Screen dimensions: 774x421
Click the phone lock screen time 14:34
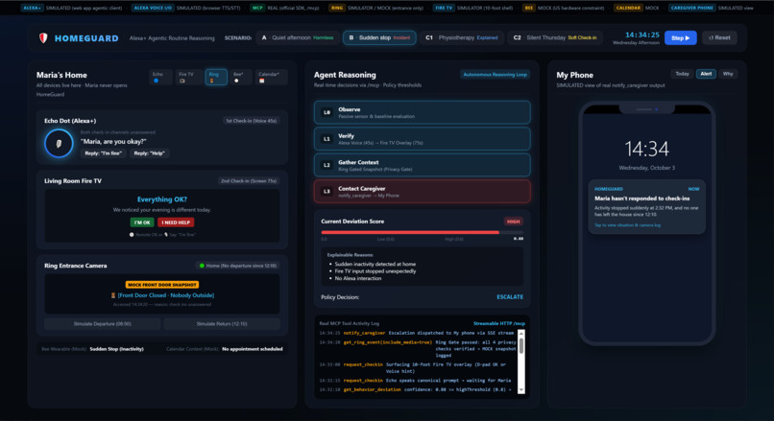(646, 149)
